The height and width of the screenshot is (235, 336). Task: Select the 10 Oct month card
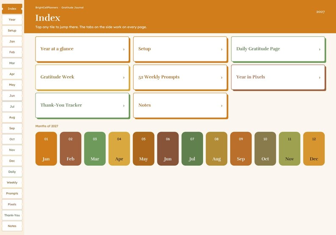[x=265, y=149]
